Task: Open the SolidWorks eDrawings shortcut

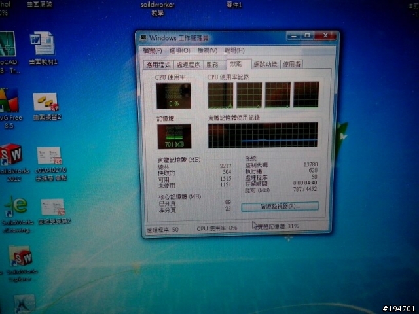Action: click(17, 214)
